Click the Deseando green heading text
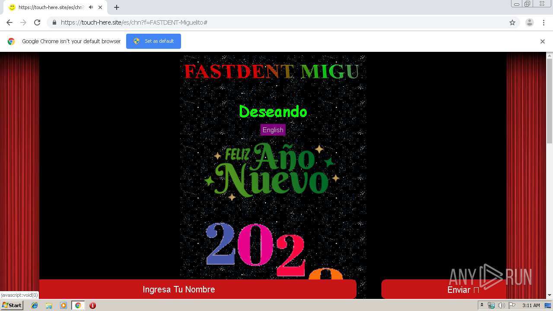This screenshot has width=553, height=311. pos(273,111)
